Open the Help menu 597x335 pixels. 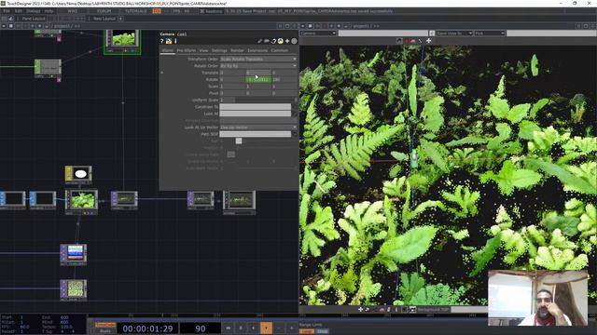point(49,11)
